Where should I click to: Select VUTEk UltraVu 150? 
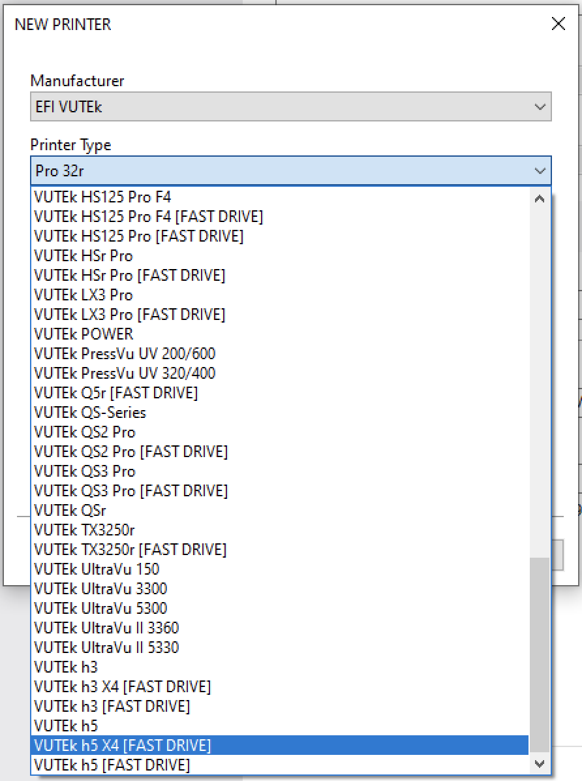(x=281, y=569)
